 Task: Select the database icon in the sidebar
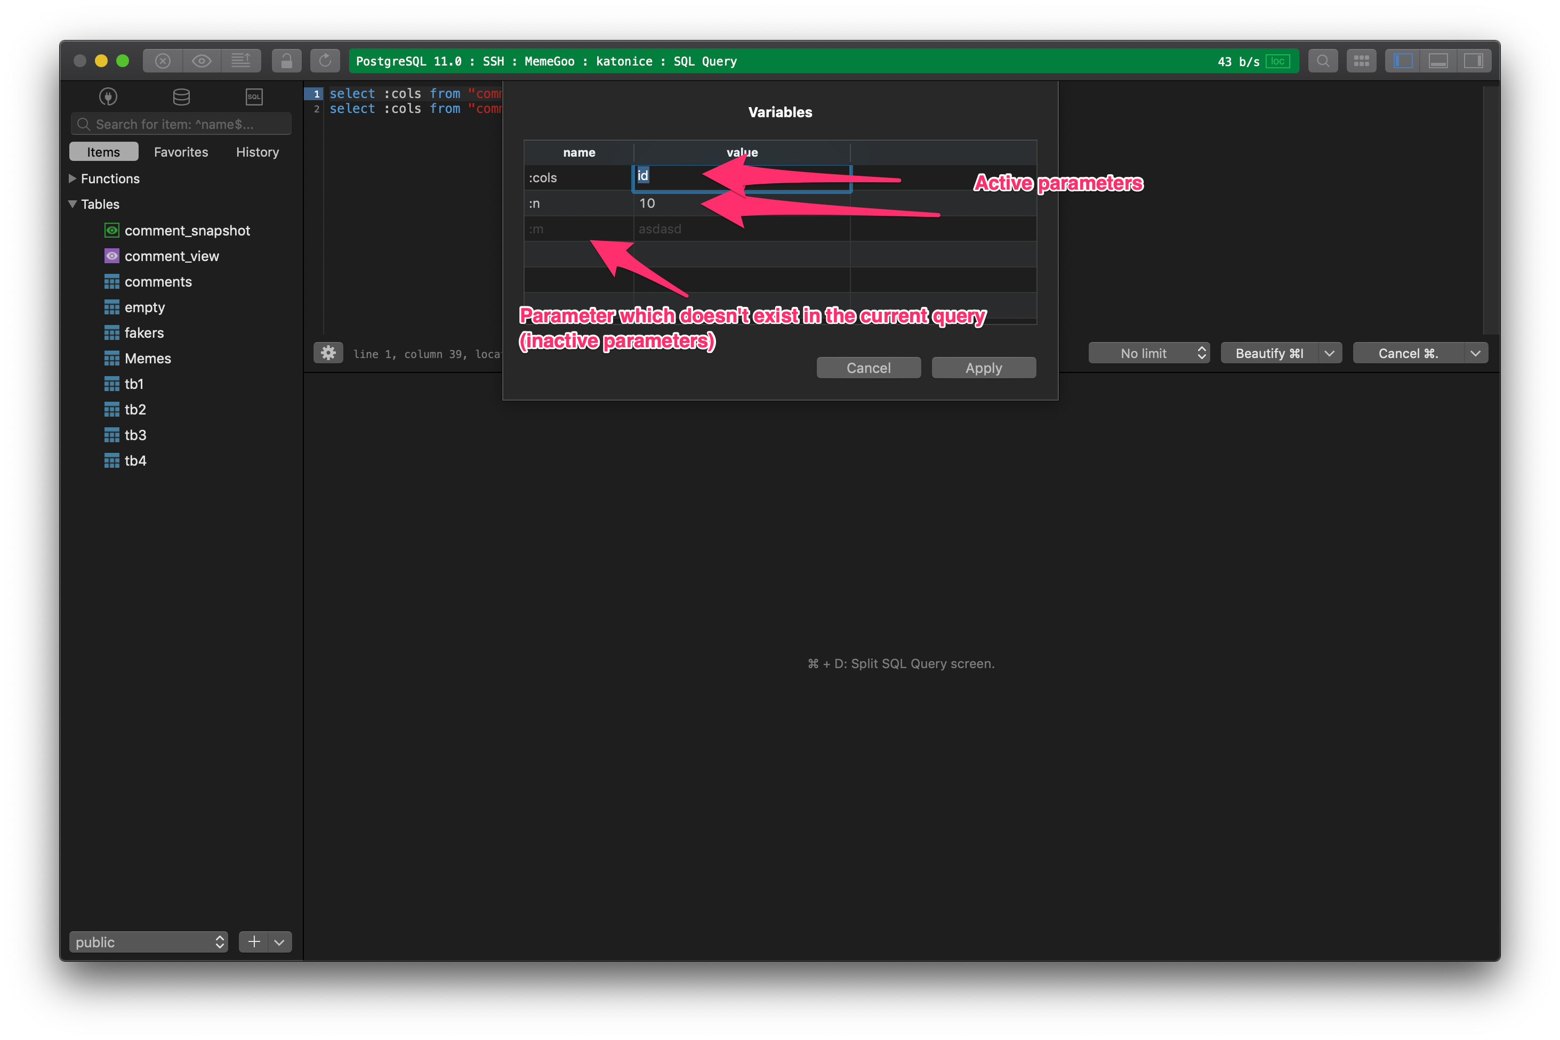click(x=181, y=96)
